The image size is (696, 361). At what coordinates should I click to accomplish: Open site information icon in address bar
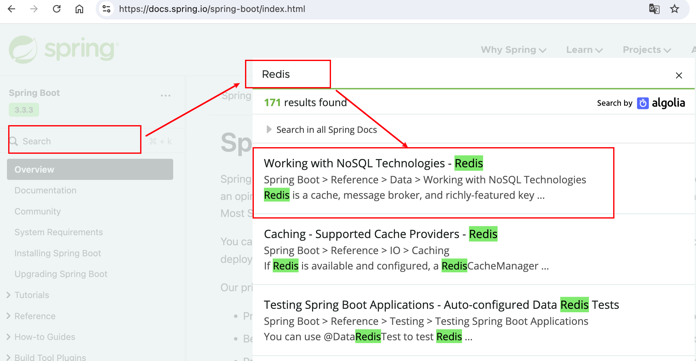[x=106, y=9]
